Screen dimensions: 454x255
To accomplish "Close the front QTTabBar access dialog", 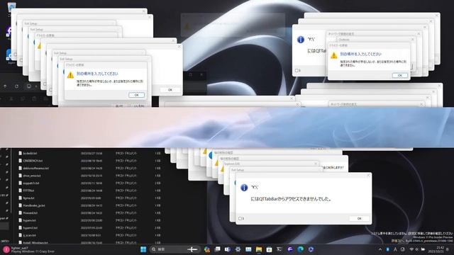I will tap(368, 176).
